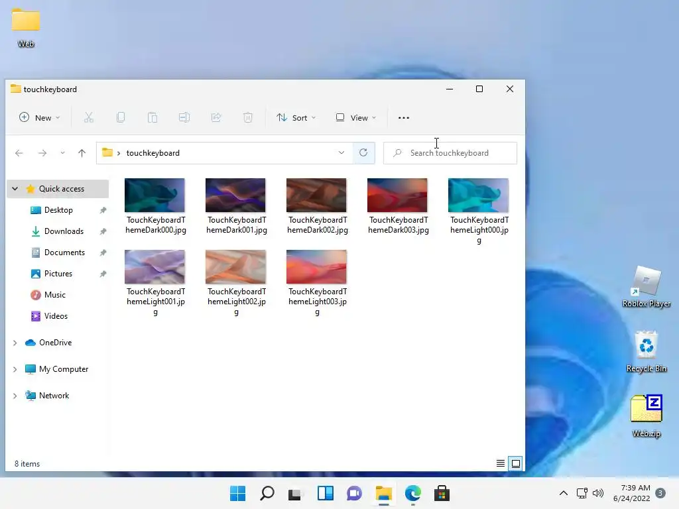Switch to large thumbnails view icon in status bar
679x509 pixels.
(516, 463)
